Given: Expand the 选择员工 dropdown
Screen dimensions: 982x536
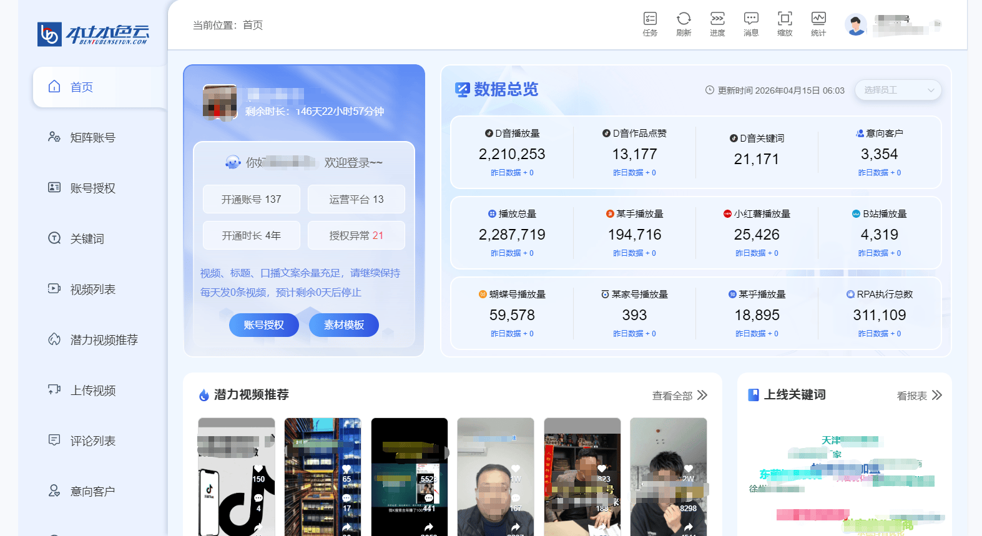Looking at the screenshot, I should [x=898, y=90].
